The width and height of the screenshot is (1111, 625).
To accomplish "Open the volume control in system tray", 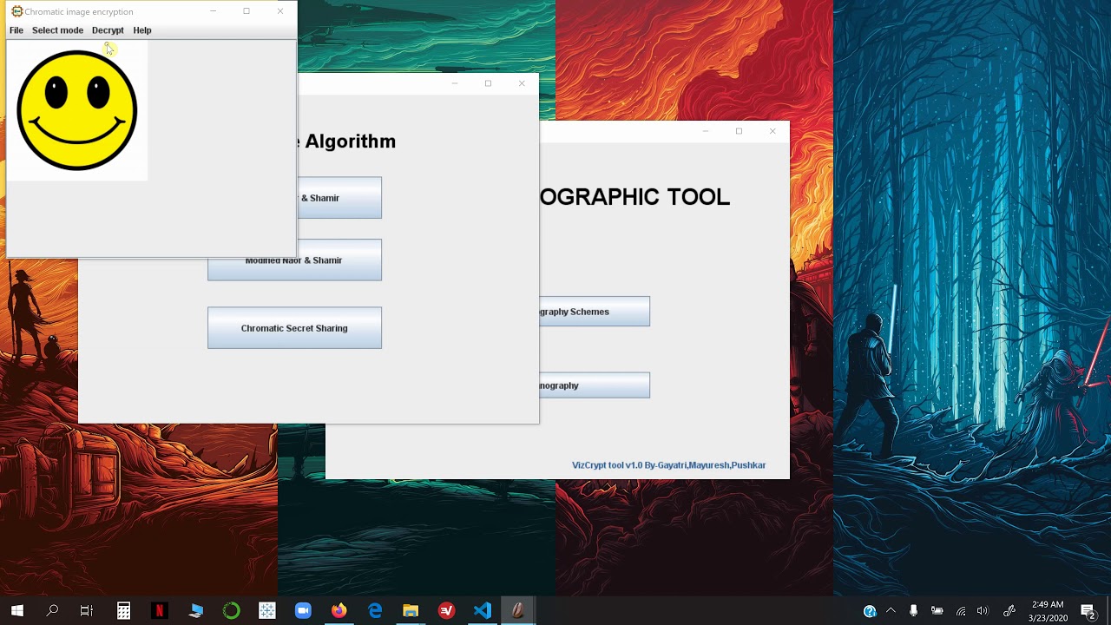I will (983, 611).
